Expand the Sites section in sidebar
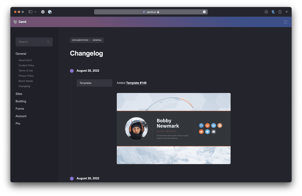The height and width of the screenshot is (196, 302). pos(19,94)
